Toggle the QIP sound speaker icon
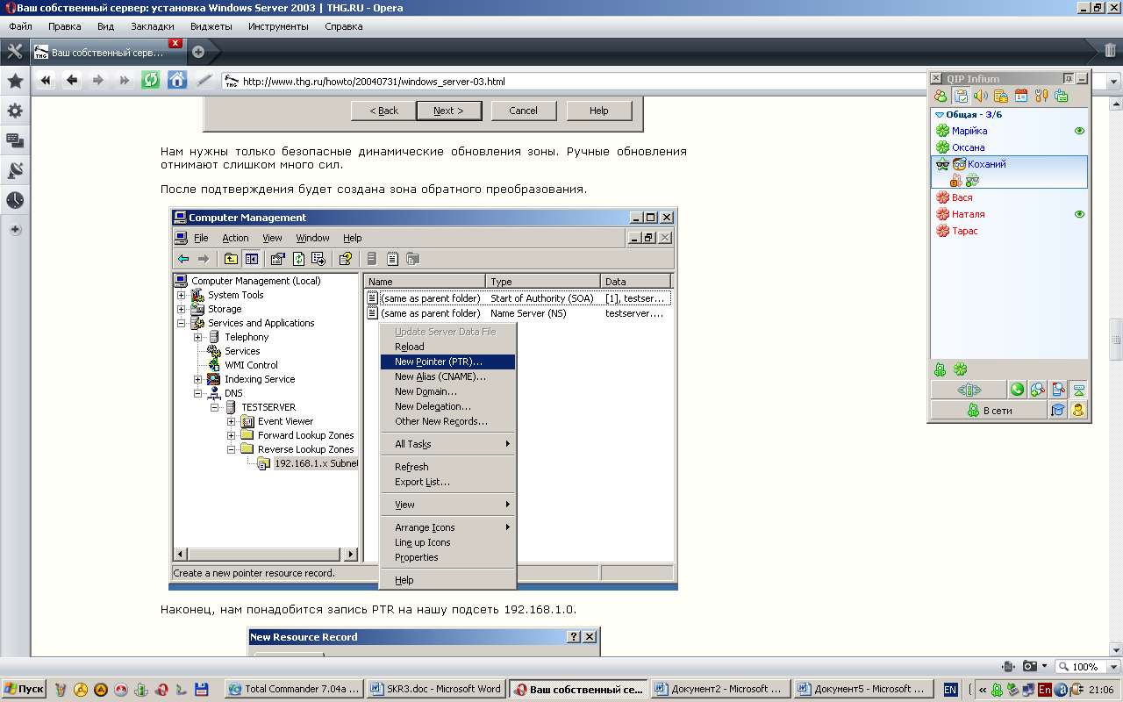This screenshot has height=702, width=1123. point(981,97)
